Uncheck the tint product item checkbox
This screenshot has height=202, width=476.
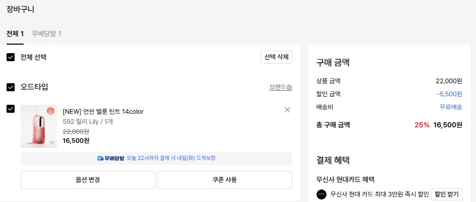coord(11,109)
